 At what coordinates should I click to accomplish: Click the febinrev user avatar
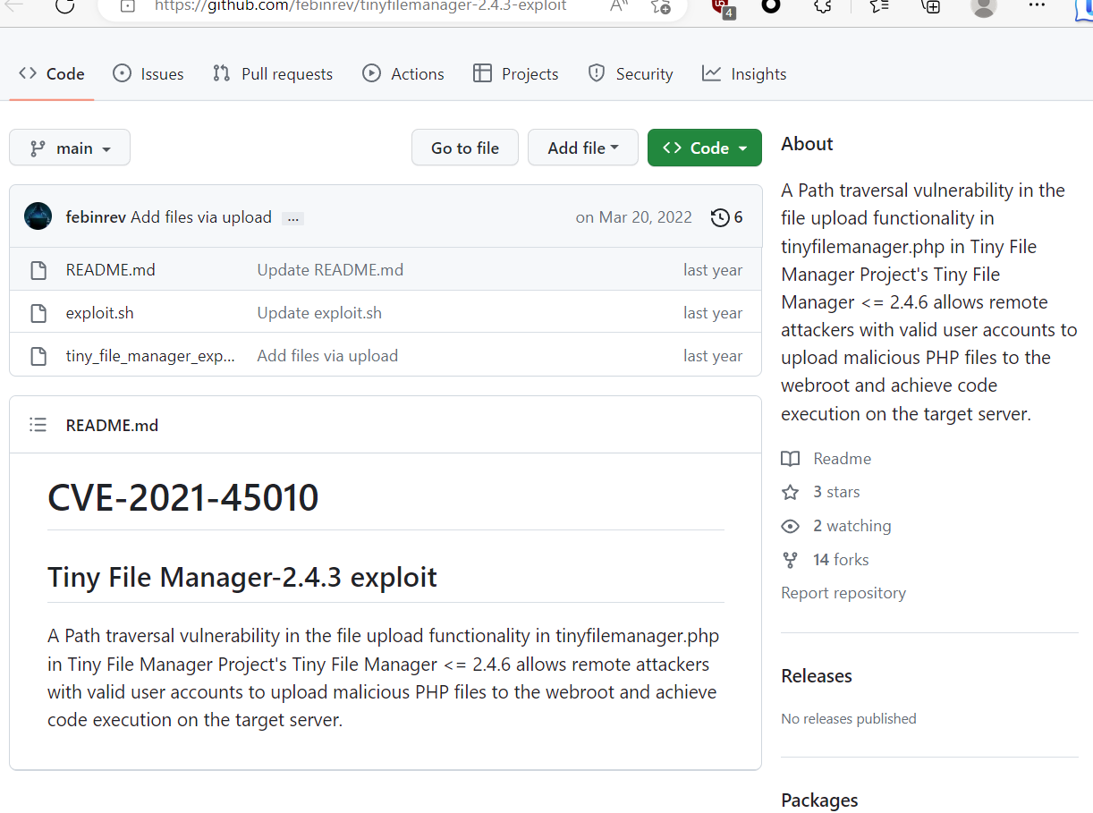coord(38,217)
